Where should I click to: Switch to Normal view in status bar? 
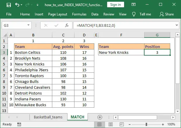[x=99, y=124]
